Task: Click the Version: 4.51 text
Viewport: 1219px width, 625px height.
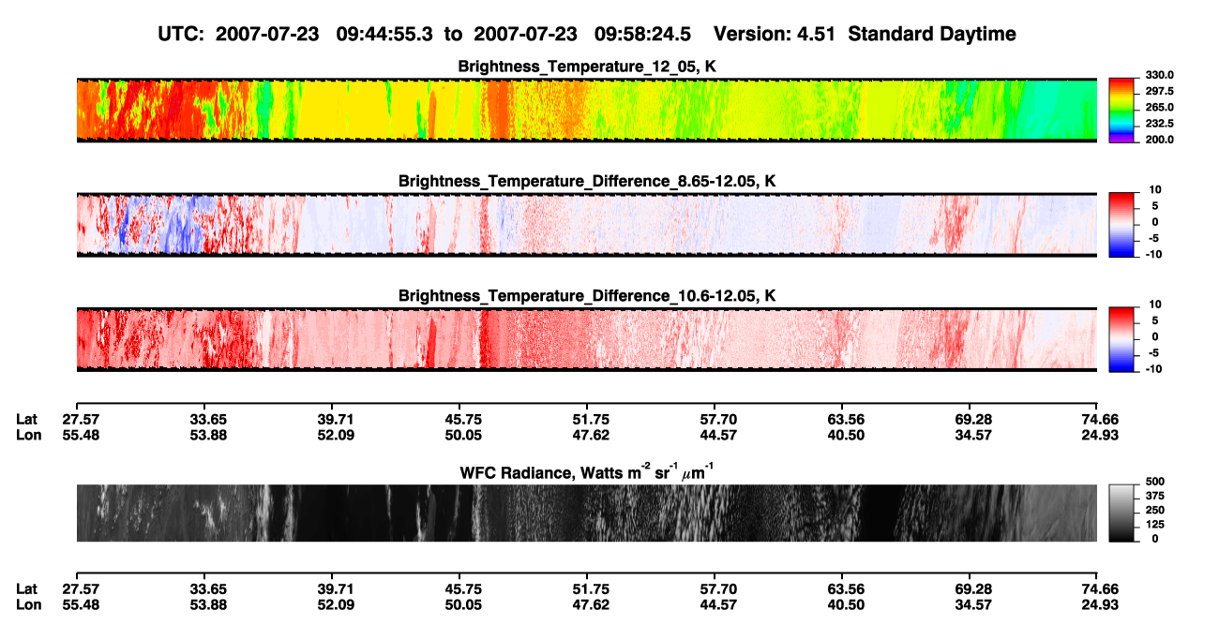Action: (x=775, y=35)
